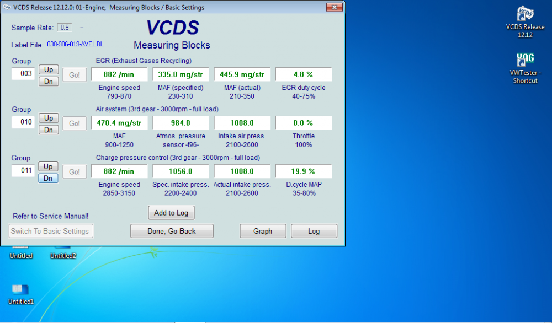Step group 011 up
552x323 pixels.
(49, 166)
